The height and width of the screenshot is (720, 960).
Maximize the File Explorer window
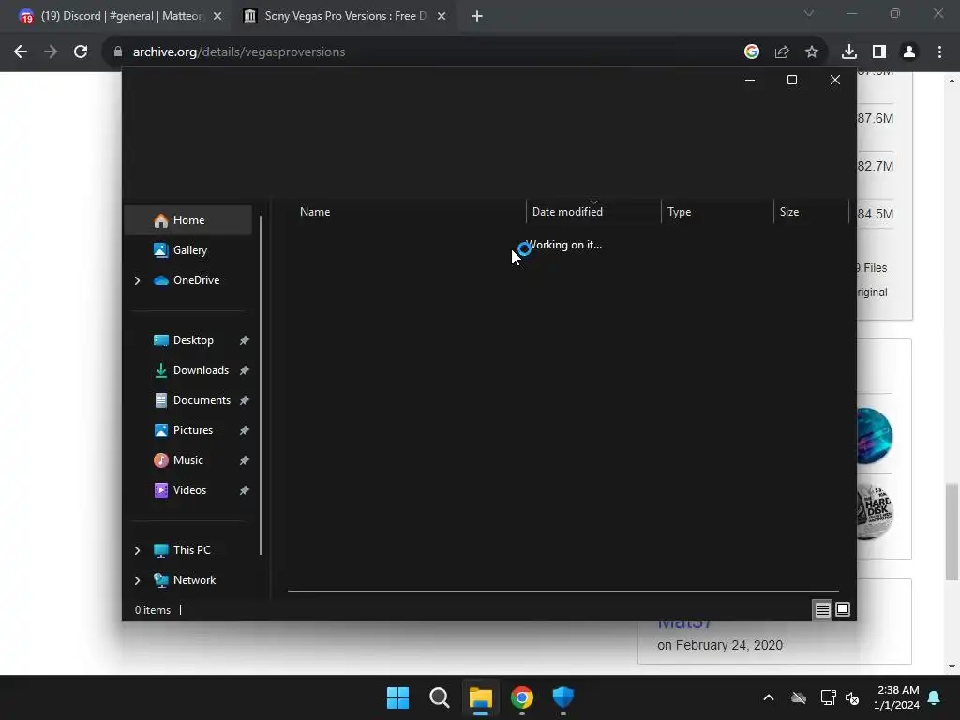pos(792,81)
